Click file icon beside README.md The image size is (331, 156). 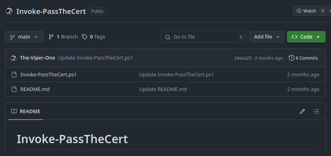tap(14, 89)
